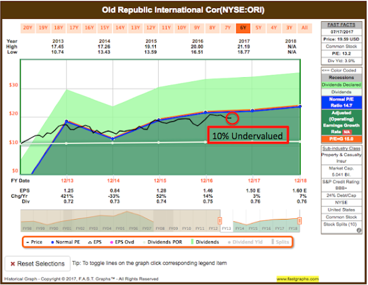Click the orange P/E=G 15.0 swatch
The image size is (368, 285).
(x=341, y=139)
